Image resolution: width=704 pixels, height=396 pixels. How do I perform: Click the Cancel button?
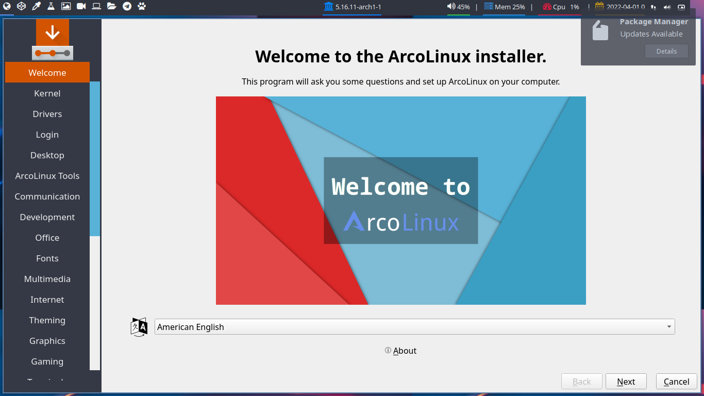676,382
